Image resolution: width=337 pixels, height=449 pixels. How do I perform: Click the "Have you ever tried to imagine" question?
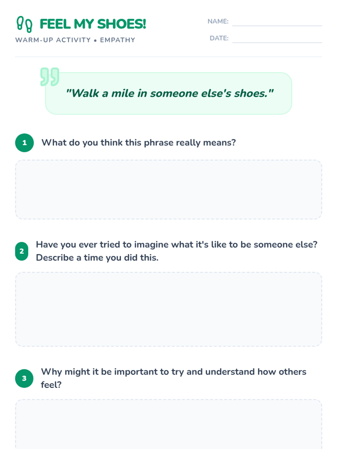point(177,244)
